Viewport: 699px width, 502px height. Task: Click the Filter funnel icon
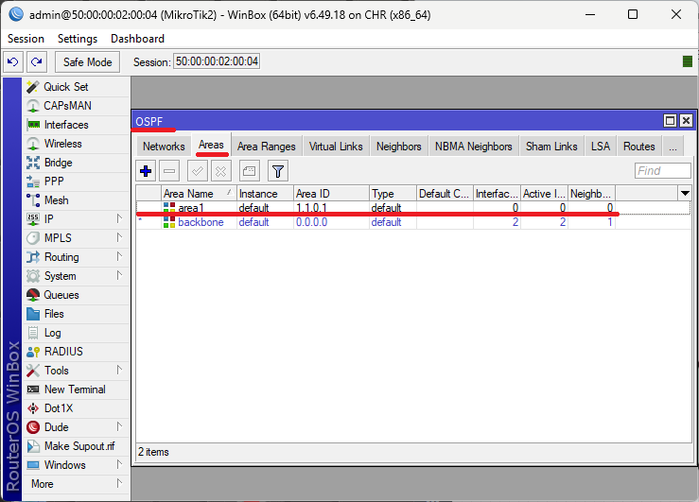[277, 171]
